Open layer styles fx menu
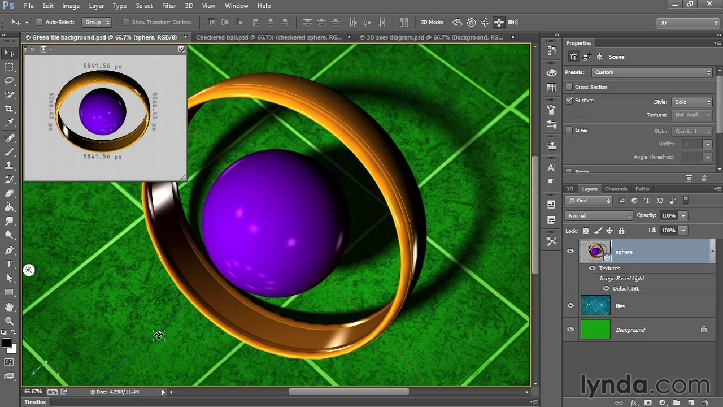Image resolution: width=723 pixels, height=407 pixels. (x=634, y=402)
